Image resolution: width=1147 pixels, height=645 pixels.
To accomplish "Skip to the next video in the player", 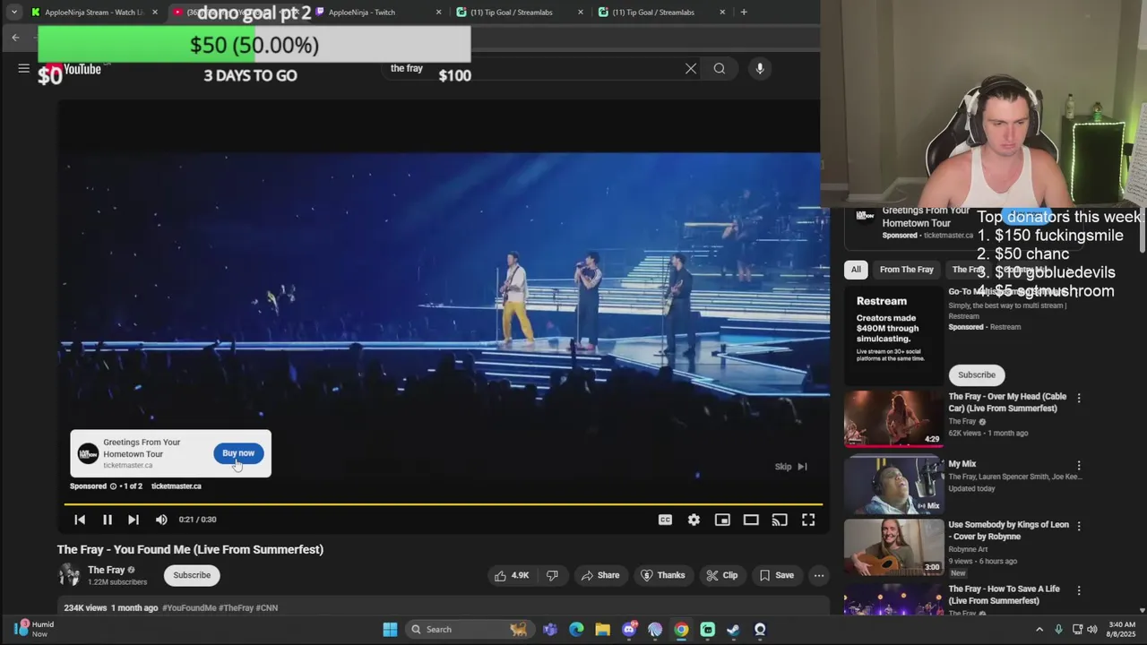I will click(x=134, y=520).
